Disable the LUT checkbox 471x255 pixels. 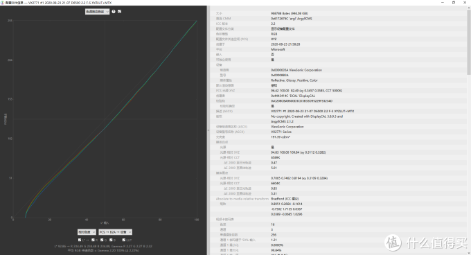124,240
